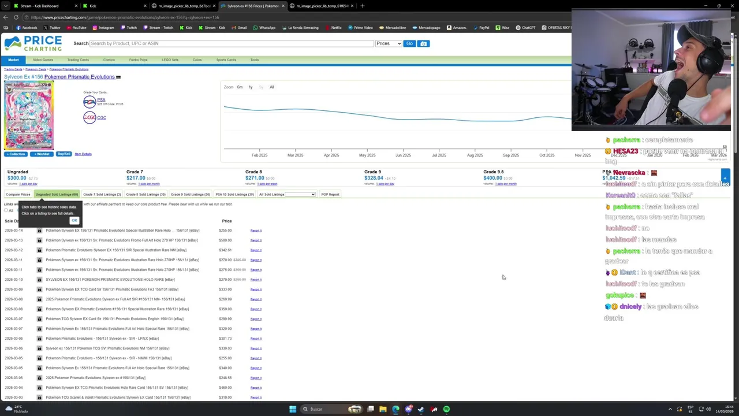Dismiss tooltip with OK button
This screenshot has width=739, height=416.
point(74,220)
